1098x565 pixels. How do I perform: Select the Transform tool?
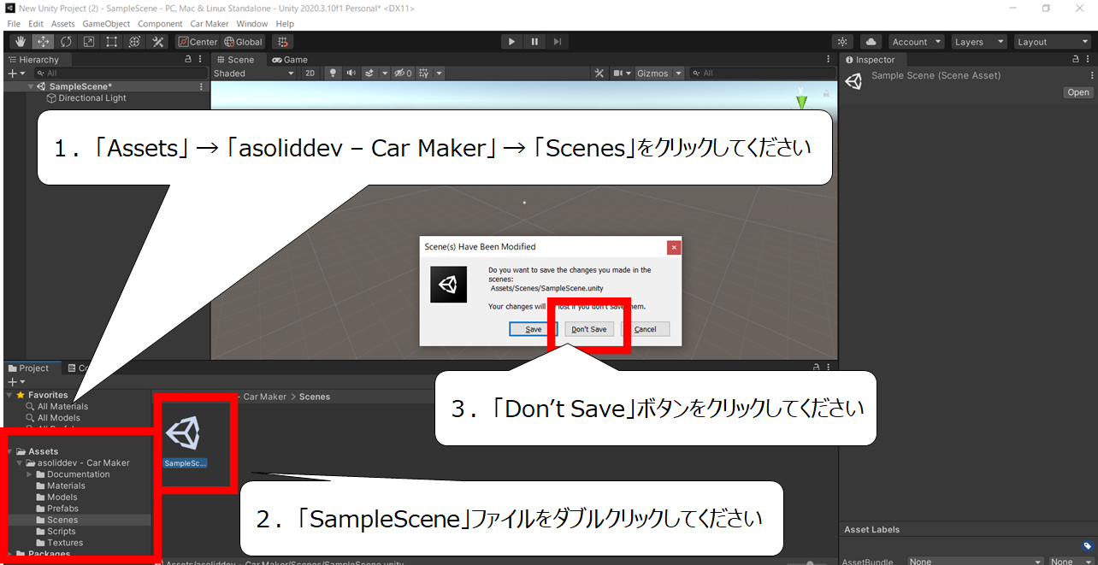135,42
